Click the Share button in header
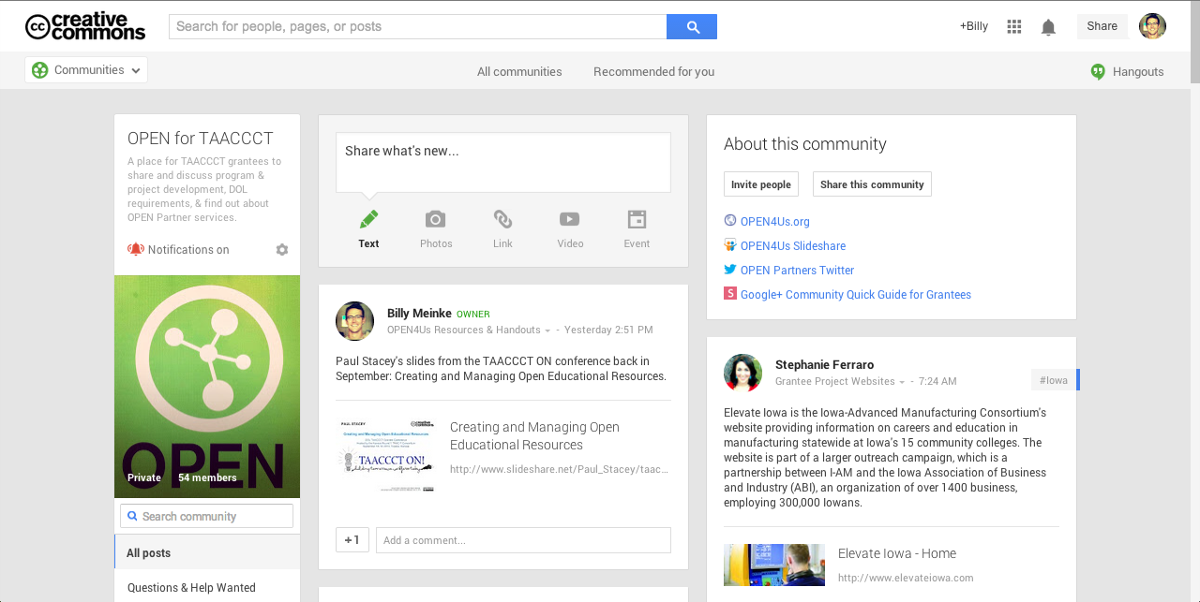The height and width of the screenshot is (602, 1200). click(1102, 26)
